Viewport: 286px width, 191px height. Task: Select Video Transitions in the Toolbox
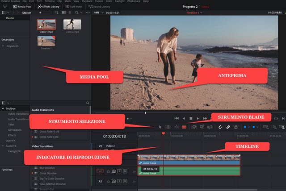pyautogui.click(x=18, y=114)
